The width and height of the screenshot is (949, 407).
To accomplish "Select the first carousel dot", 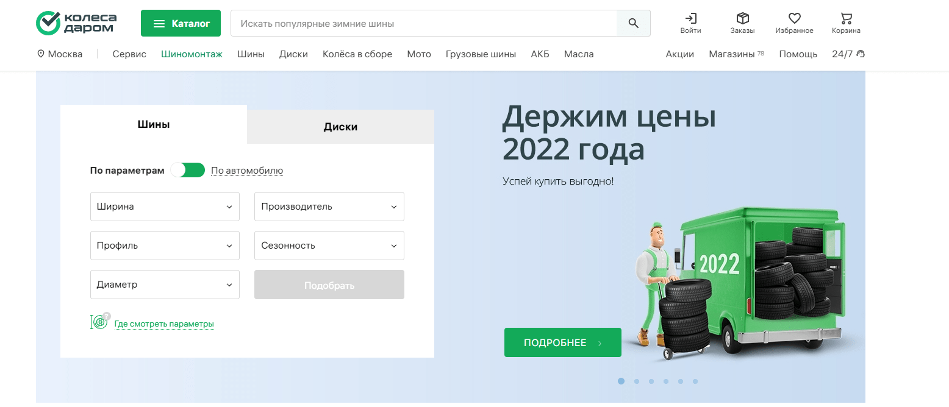I will tap(621, 381).
